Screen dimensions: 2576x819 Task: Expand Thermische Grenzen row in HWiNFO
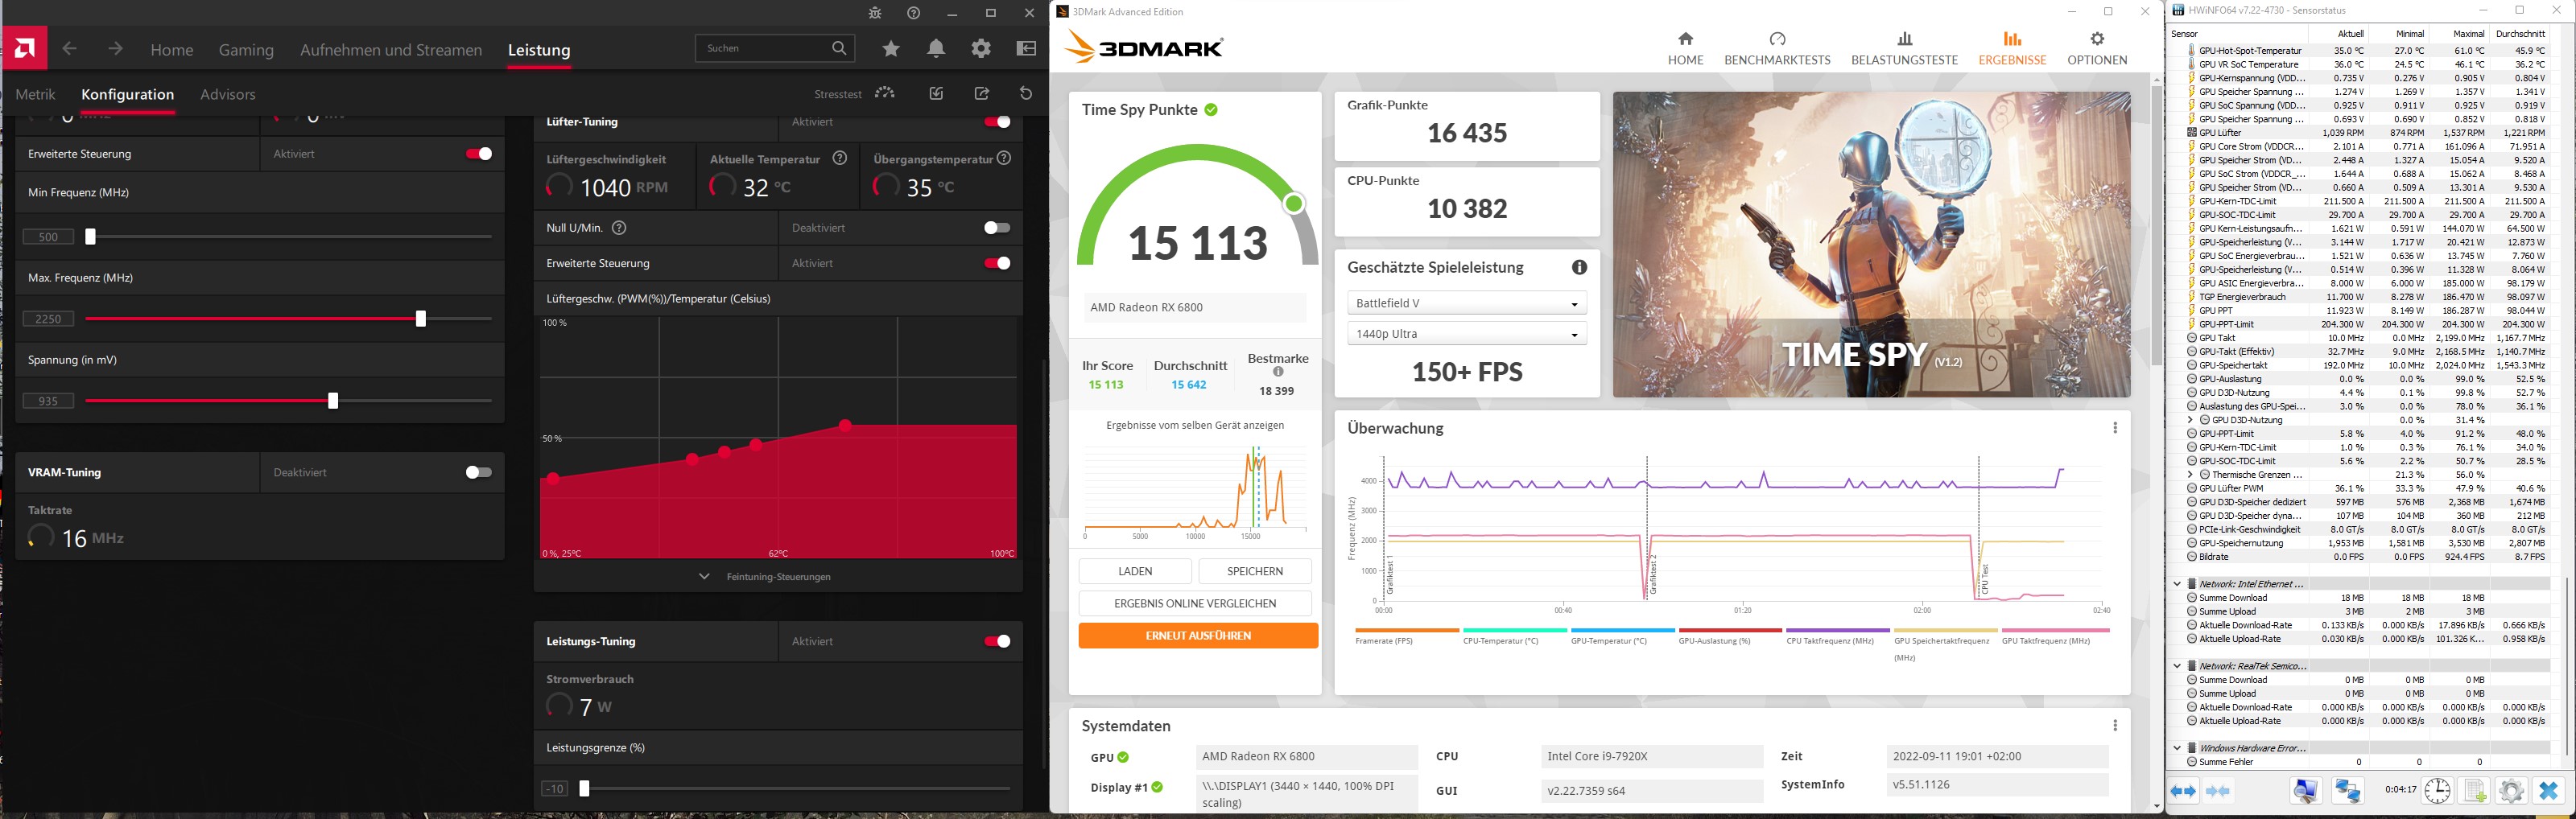click(x=2191, y=475)
